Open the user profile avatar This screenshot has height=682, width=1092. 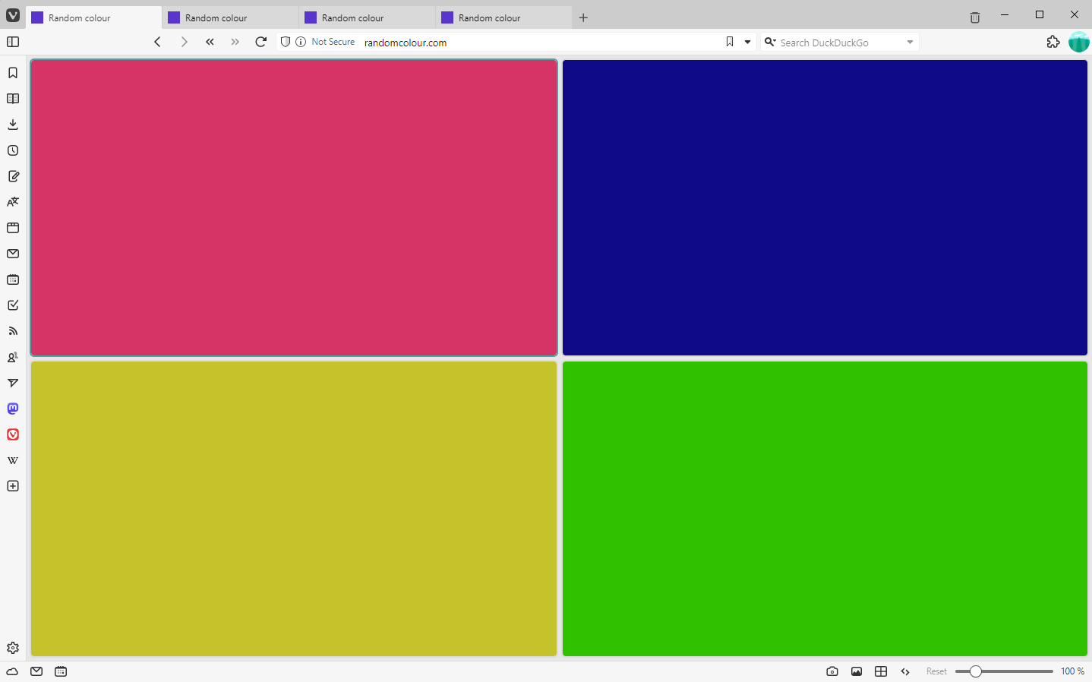(1078, 42)
